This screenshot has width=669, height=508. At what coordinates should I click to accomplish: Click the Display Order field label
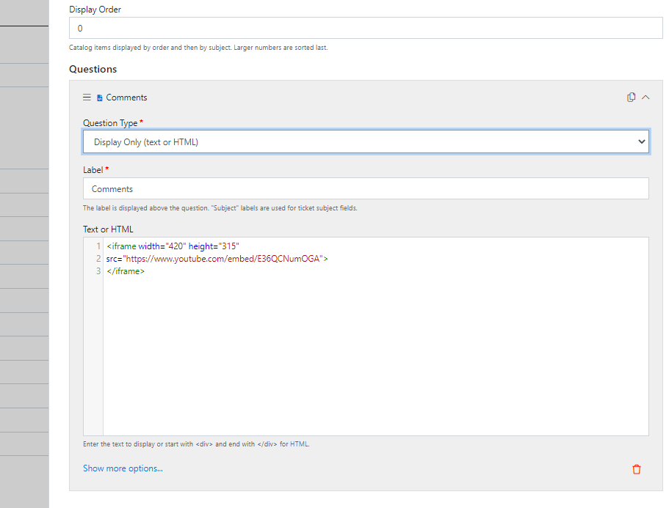[95, 10]
